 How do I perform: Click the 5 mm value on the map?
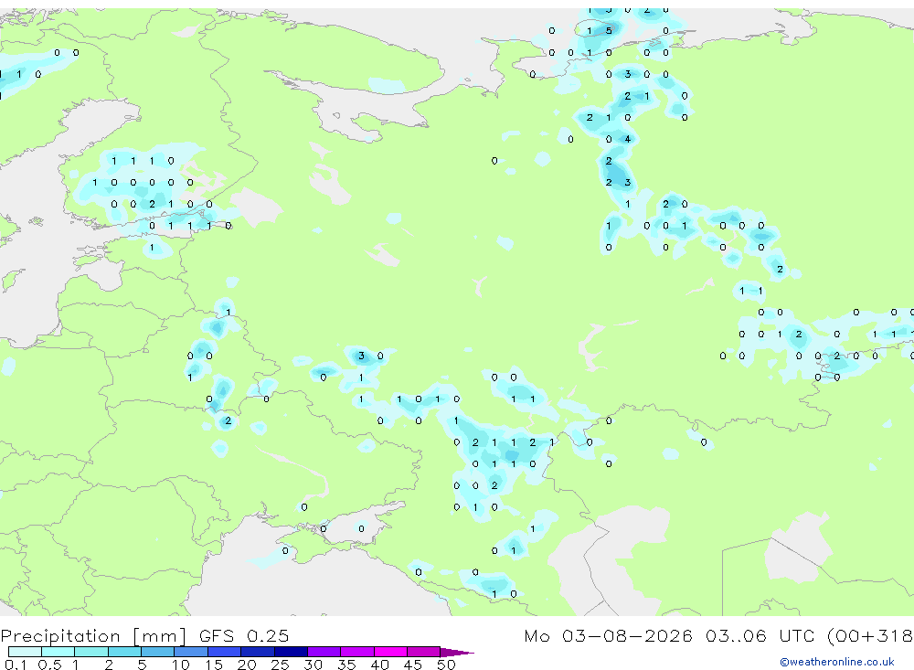pyautogui.click(x=609, y=31)
